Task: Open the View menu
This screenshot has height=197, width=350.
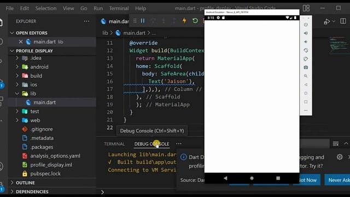Action: (68, 9)
